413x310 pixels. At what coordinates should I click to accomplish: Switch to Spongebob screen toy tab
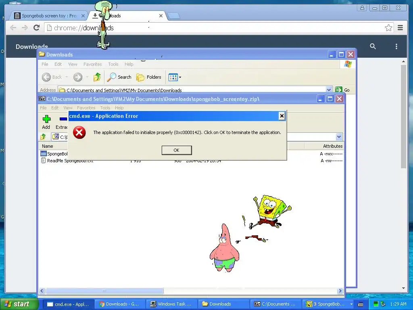click(49, 16)
